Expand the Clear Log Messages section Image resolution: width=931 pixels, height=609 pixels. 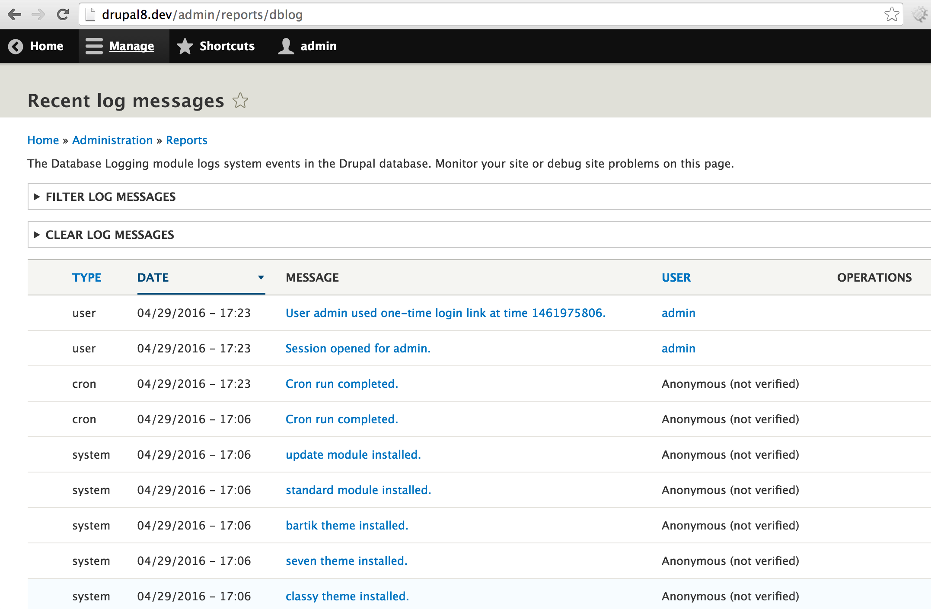point(109,235)
